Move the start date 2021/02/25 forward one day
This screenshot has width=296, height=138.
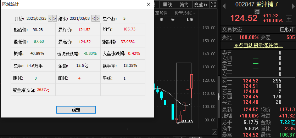click(x=54, y=18)
